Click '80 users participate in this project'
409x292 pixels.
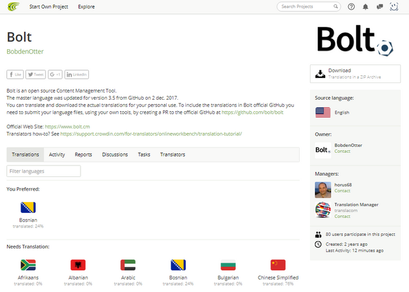(x=360, y=234)
